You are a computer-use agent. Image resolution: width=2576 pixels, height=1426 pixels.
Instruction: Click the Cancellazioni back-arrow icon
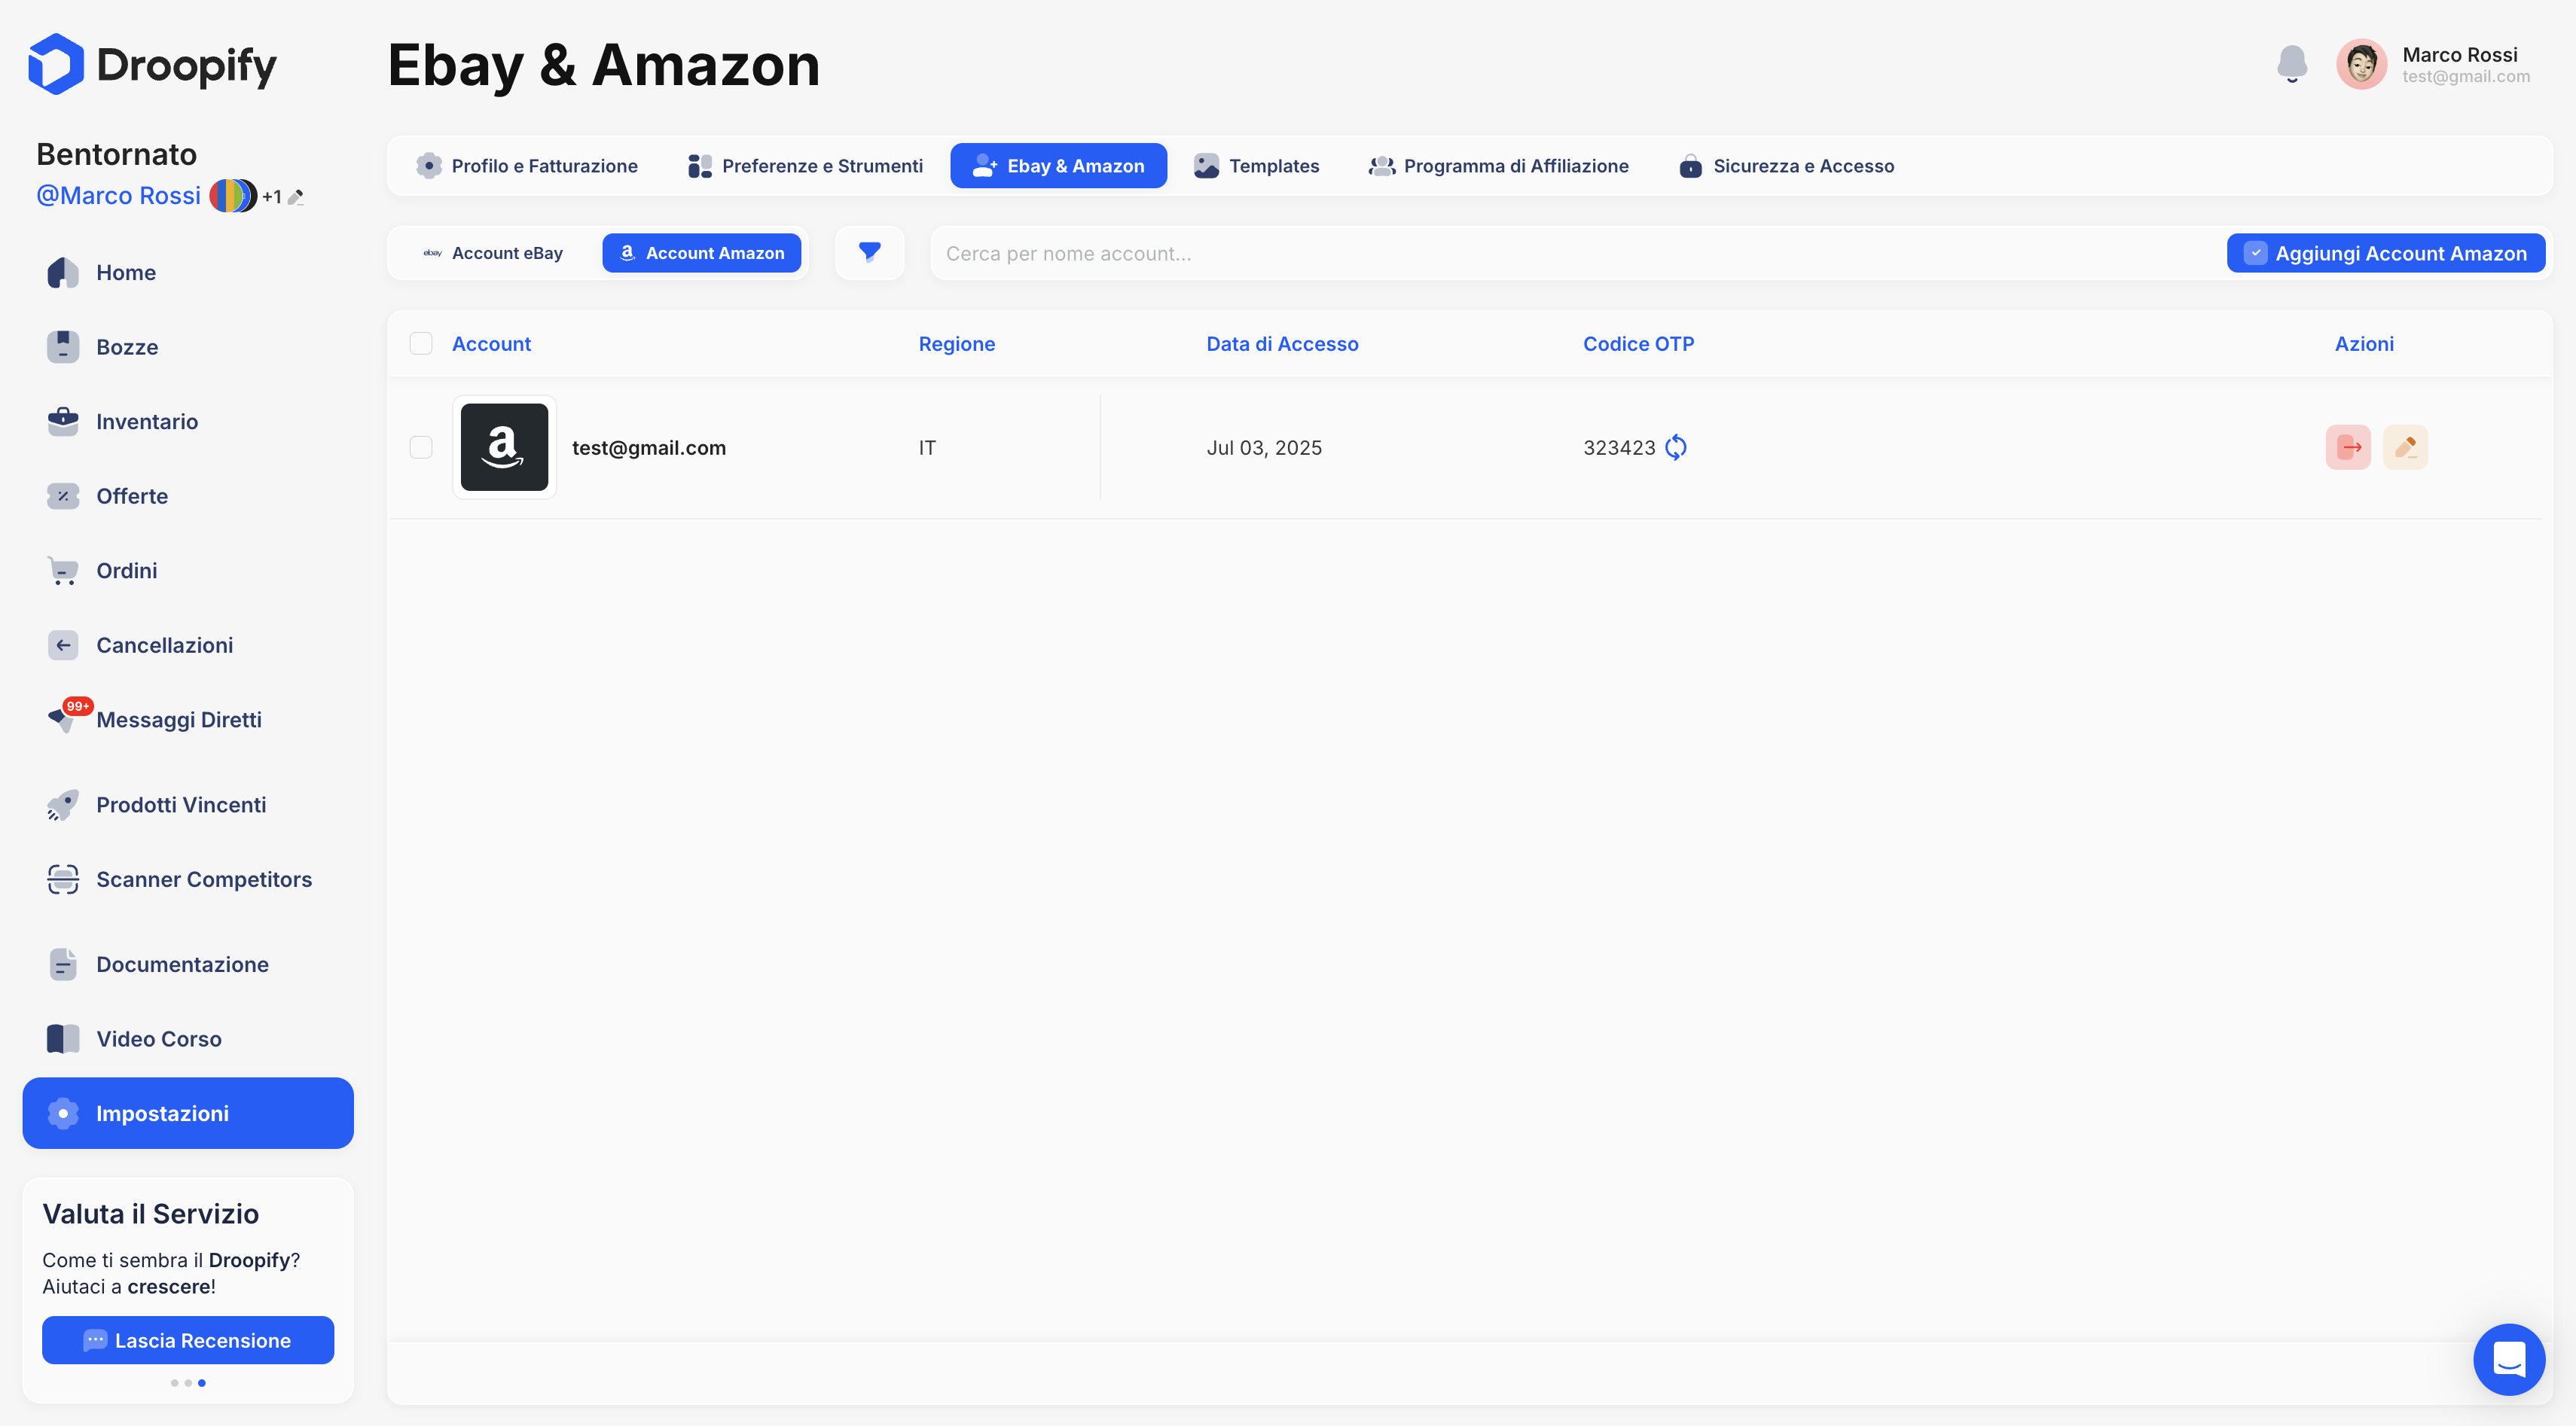pyautogui.click(x=63, y=645)
